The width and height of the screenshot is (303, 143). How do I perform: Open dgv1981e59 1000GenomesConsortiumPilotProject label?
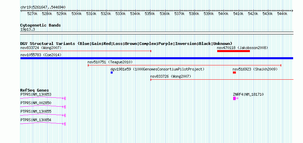pyautogui.click(x=157, y=69)
